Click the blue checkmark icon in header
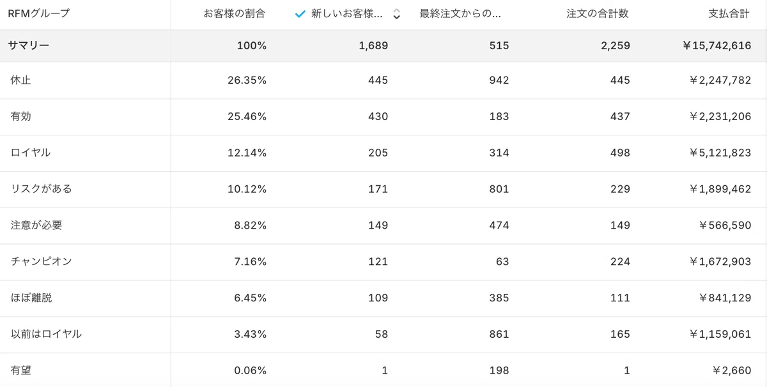 (x=300, y=14)
